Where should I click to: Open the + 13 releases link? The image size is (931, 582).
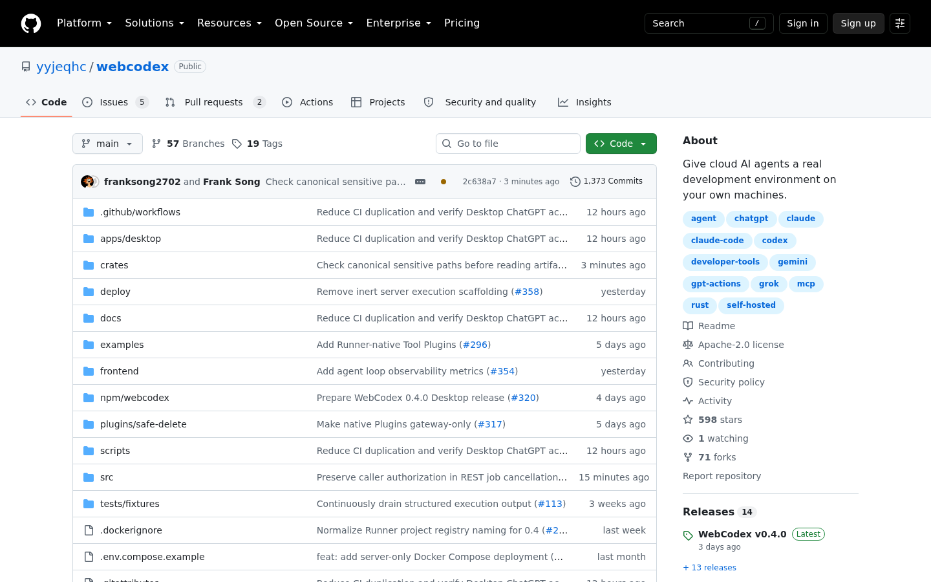709,568
